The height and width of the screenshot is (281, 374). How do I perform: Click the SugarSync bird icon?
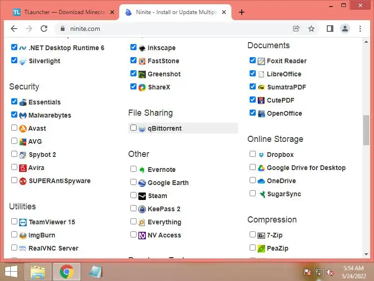coord(262,194)
